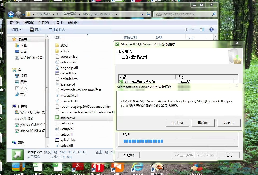Image resolution: width=258 pixels, height=175 pixels.
Task: Select 软件 (D:) drive
Action: coord(27,118)
